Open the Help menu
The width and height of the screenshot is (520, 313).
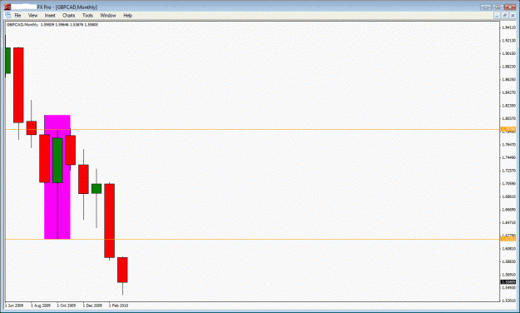[127, 16]
